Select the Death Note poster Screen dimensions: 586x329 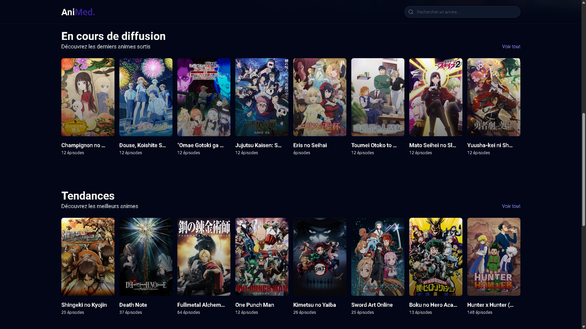point(146,257)
